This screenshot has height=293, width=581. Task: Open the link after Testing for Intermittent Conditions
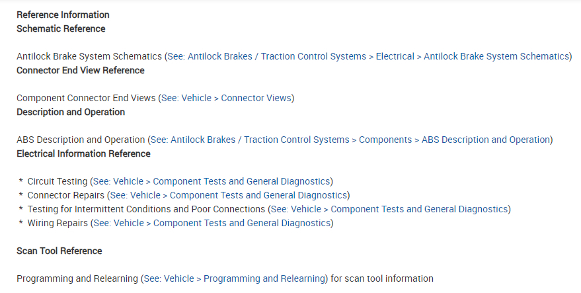(389, 209)
